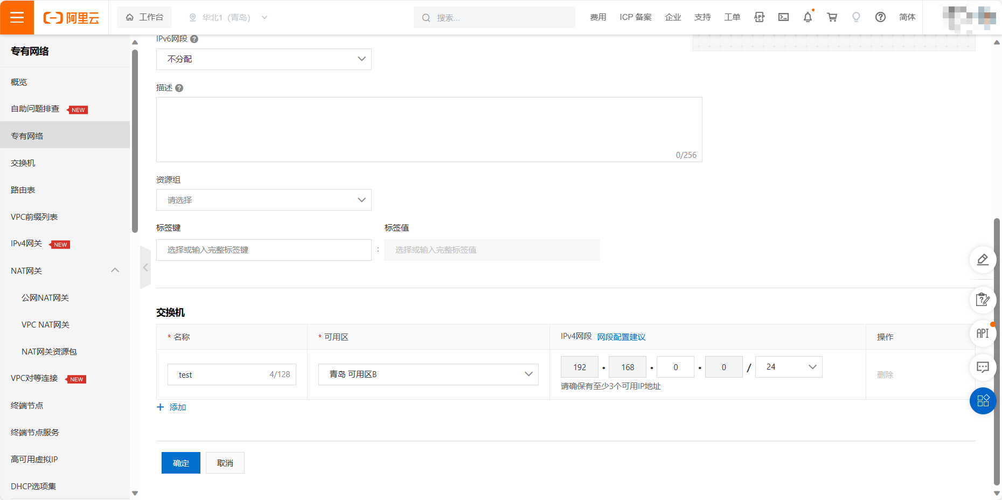Click the Alibaba Cloud logo
Image resolution: width=1002 pixels, height=500 pixels.
pos(71,18)
